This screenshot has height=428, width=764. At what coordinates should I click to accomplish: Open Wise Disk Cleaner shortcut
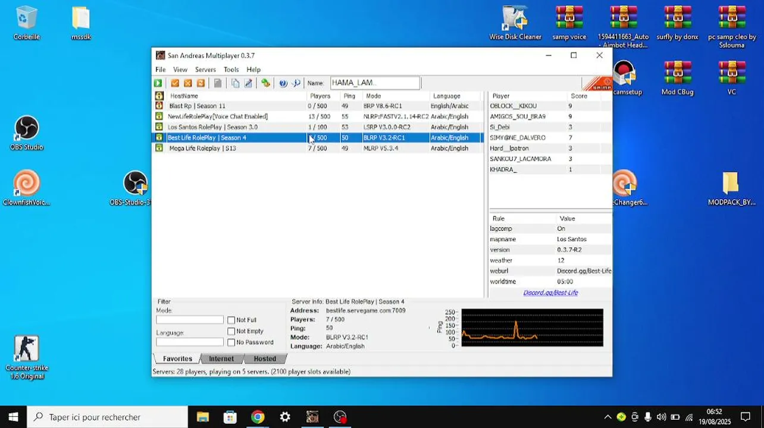point(515,23)
